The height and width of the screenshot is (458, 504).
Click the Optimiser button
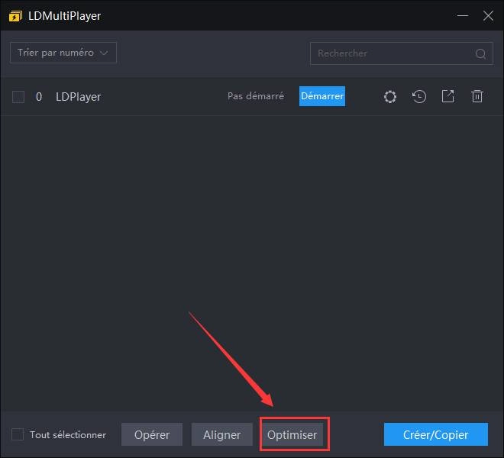pos(292,434)
